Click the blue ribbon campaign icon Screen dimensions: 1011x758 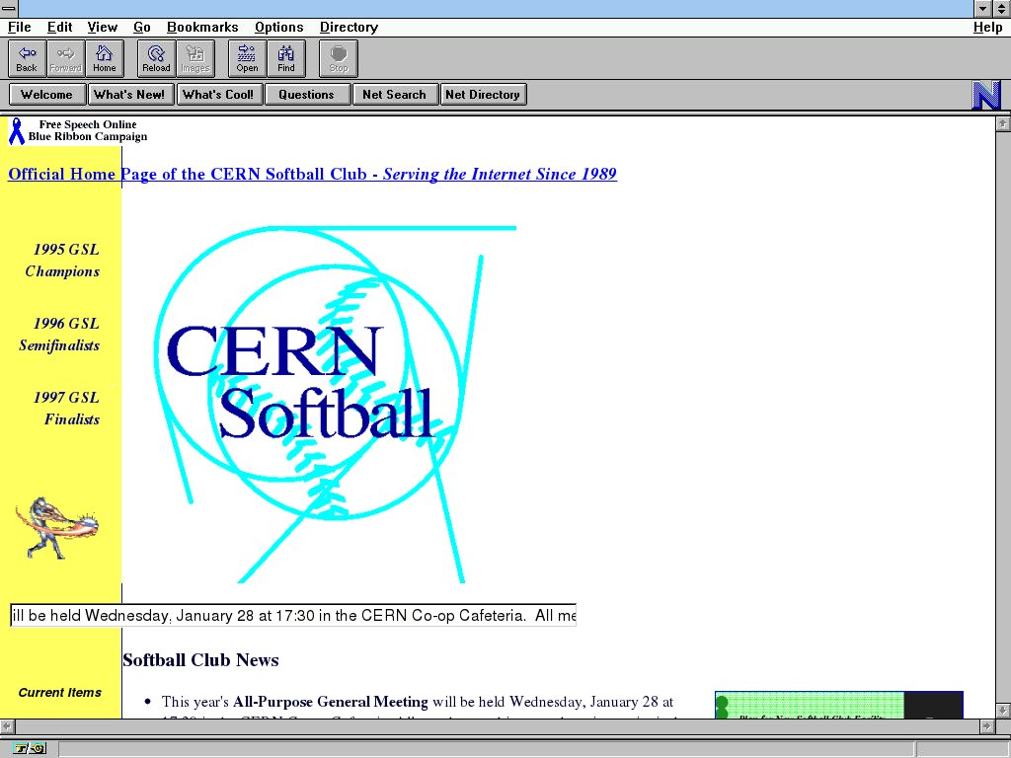click(x=16, y=130)
